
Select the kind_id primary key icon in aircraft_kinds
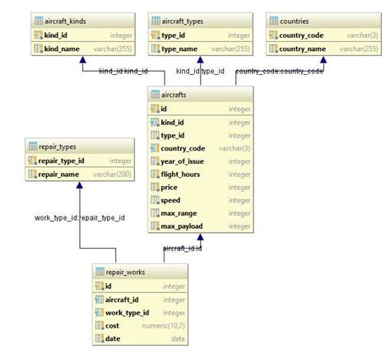tap(38, 35)
